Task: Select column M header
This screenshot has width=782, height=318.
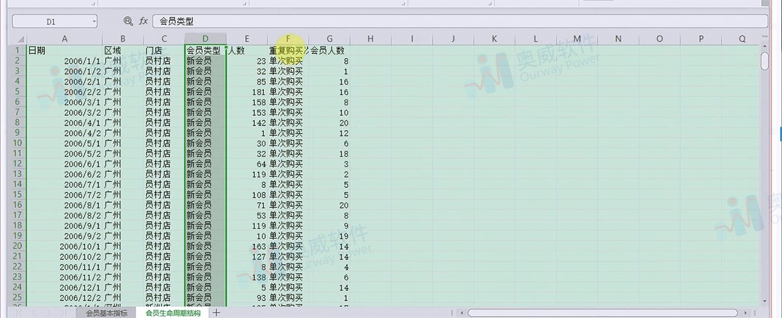Action: tap(577, 39)
